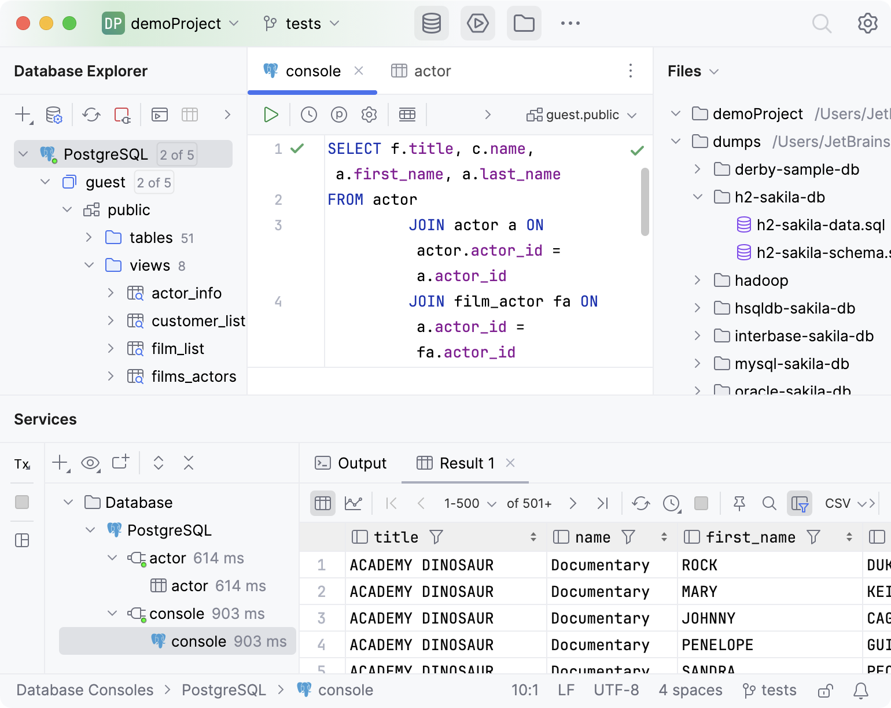Open the Output tab in Services
The width and height of the screenshot is (891, 708).
coord(350,463)
